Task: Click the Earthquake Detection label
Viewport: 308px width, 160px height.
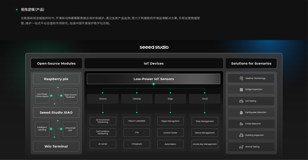Action: (256, 113)
